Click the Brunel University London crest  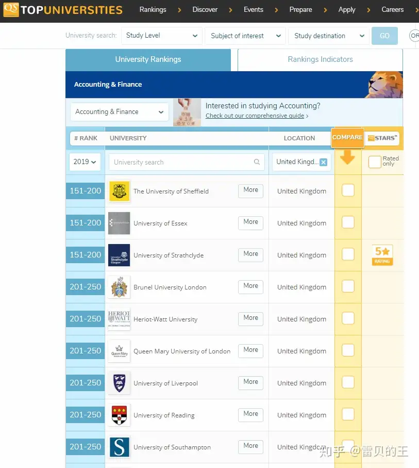coord(119,287)
